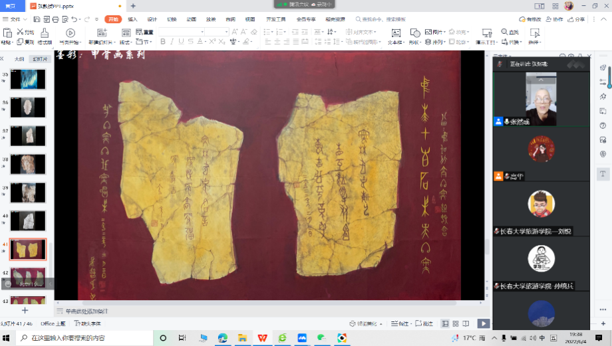Open WPS Office from the taskbar
This screenshot has height=346, width=612.
pos(262,338)
